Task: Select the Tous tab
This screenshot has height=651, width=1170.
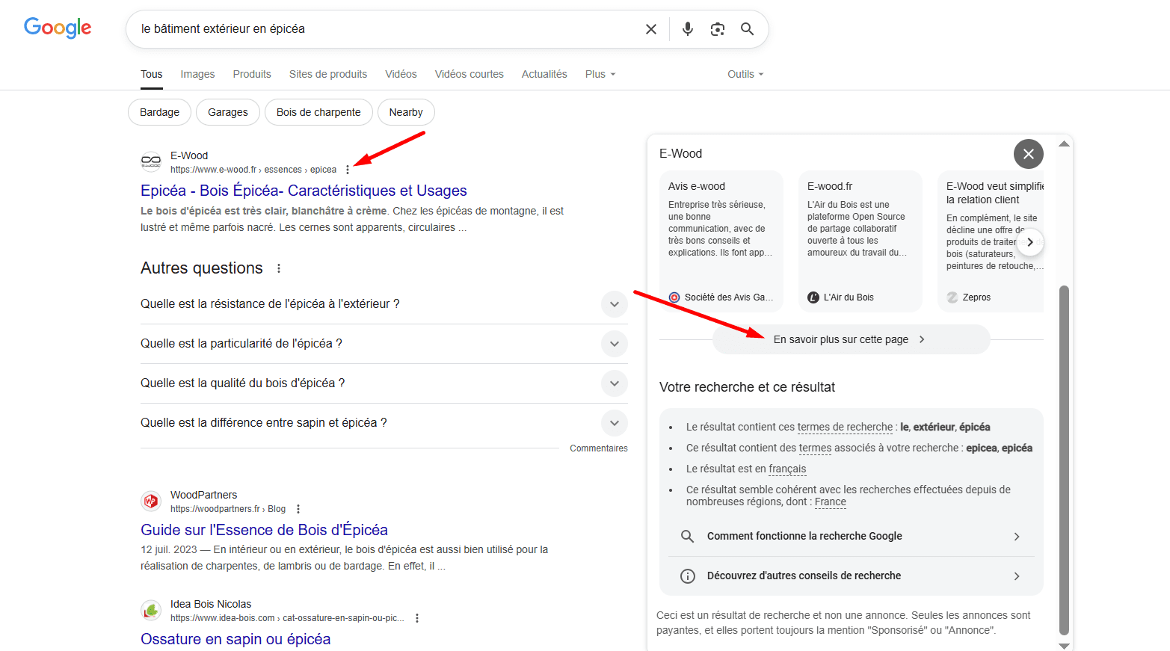Action: pyautogui.click(x=152, y=74)
